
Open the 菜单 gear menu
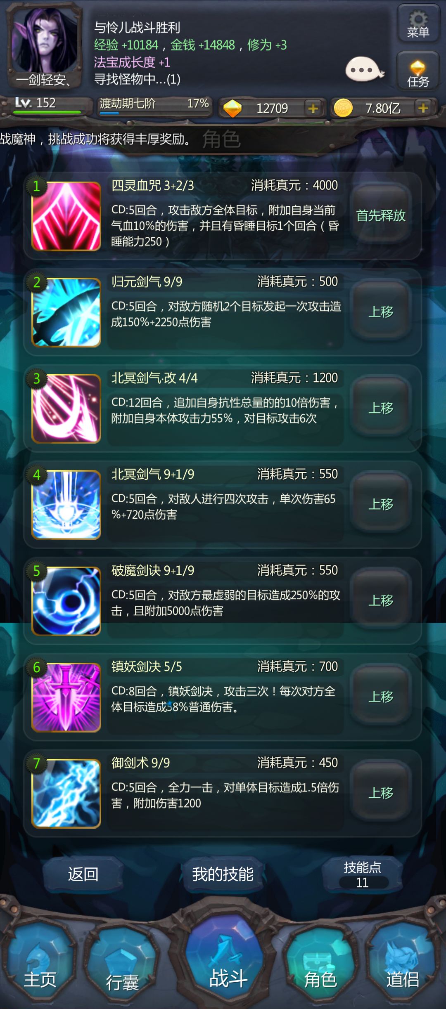418,24
